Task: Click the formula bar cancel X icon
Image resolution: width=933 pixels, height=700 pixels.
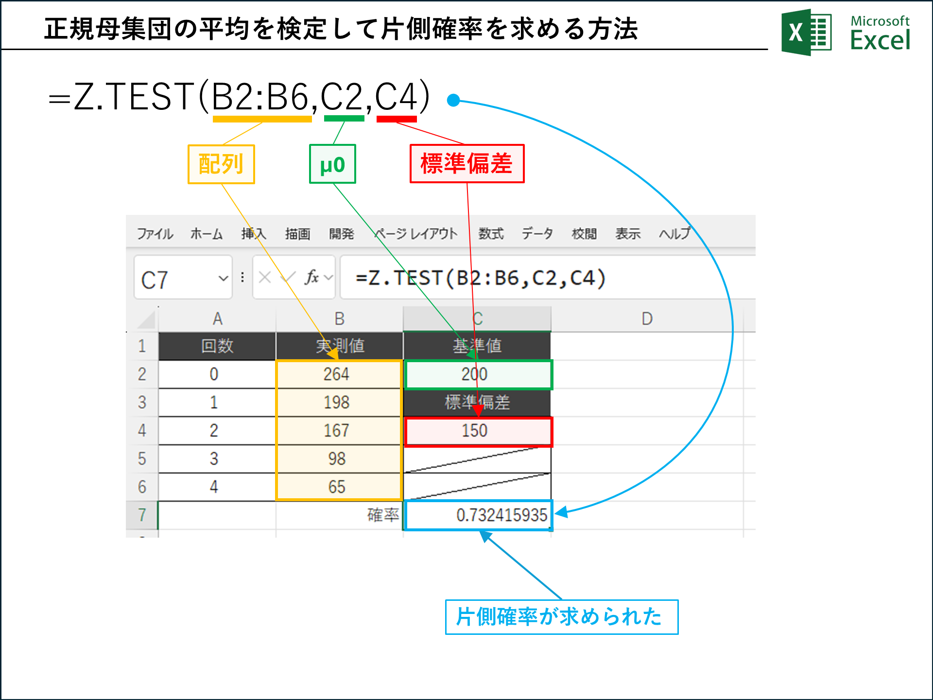Action: coord(265,278)
